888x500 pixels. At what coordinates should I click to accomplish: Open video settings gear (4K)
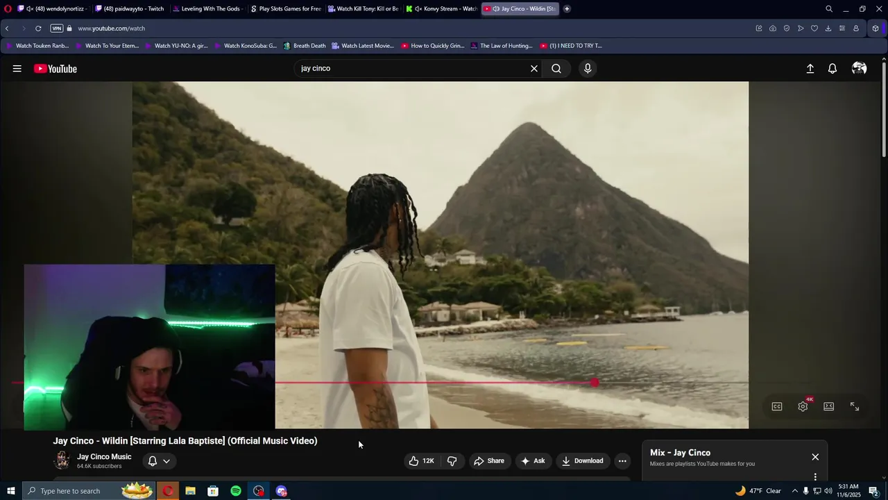[x=803, y=407]
